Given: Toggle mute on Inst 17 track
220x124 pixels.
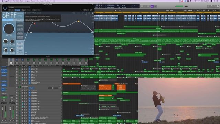Looking at the screenshot, I should point(23,79).
